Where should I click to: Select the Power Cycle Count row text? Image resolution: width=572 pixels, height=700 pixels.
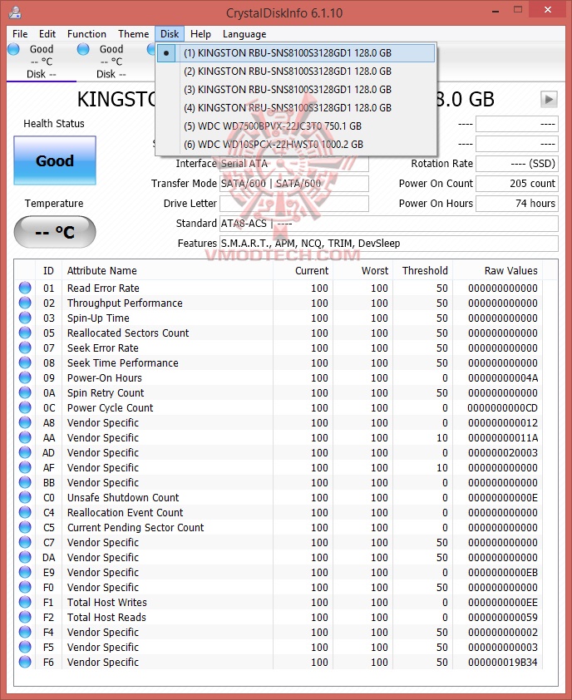pos(110,408)
